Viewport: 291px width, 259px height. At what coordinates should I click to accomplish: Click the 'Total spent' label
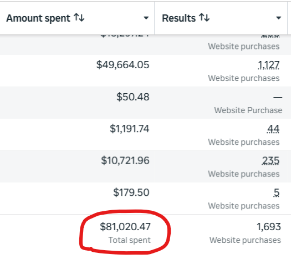click(130, 240)
